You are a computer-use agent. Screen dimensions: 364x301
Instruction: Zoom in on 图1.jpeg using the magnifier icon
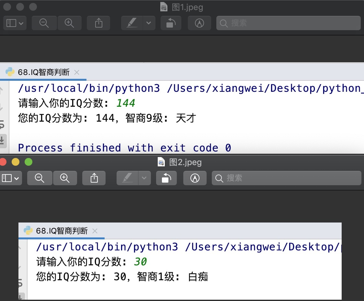(70, 23)
